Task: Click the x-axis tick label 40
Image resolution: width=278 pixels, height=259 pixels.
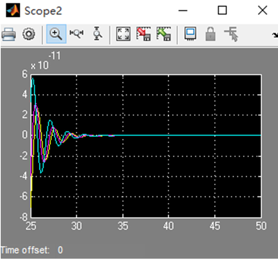Action: (x=168, y=226)
